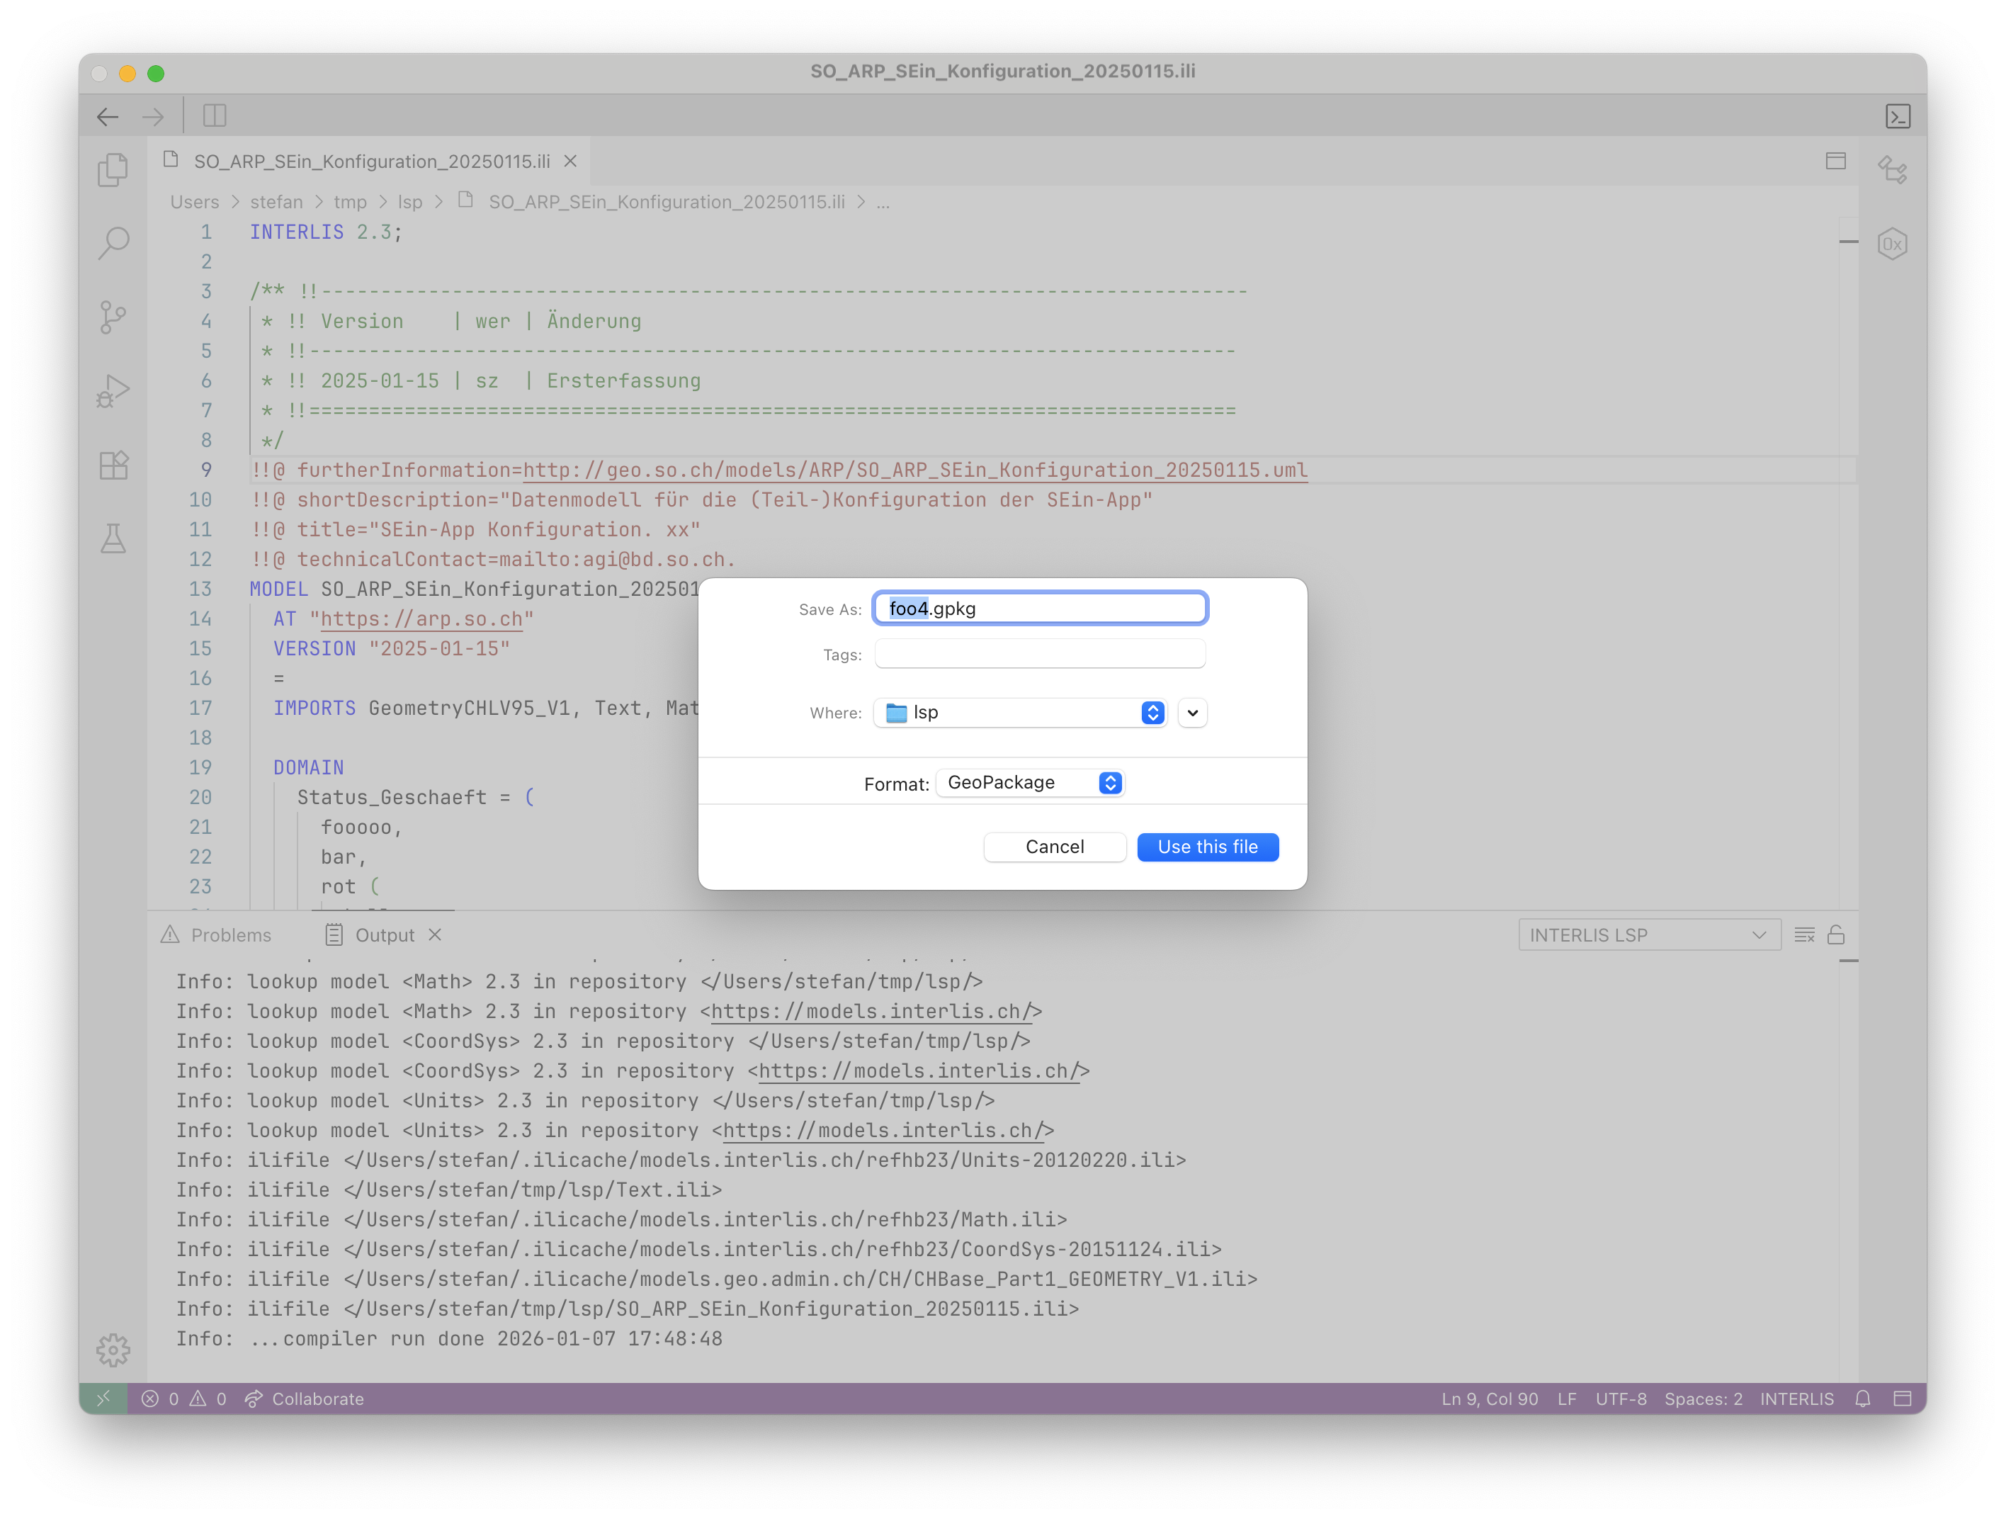The height and width of the screenshot is (1519, 2006).
Task: Open the Where lsp folder dropdown
Action: click(1020, 713)
